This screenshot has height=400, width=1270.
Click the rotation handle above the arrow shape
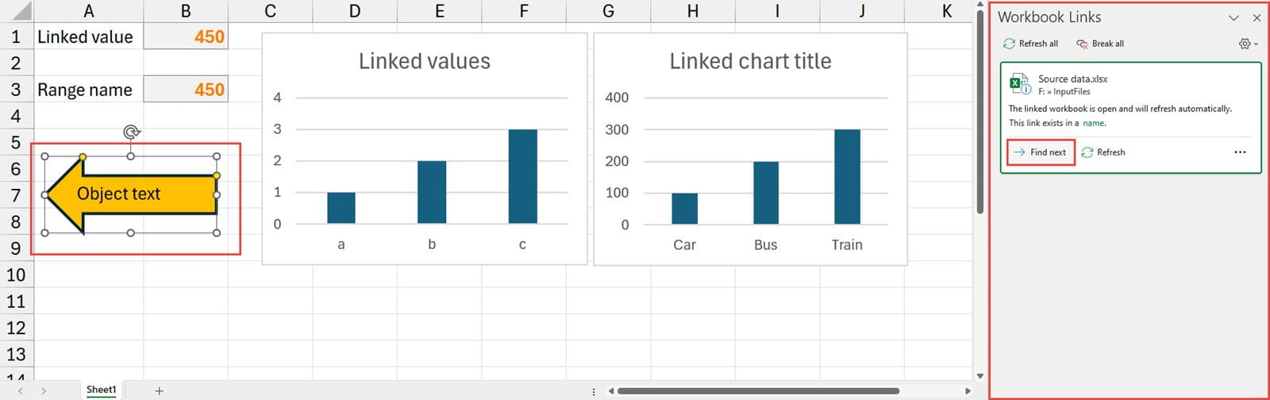coord(131,132)
